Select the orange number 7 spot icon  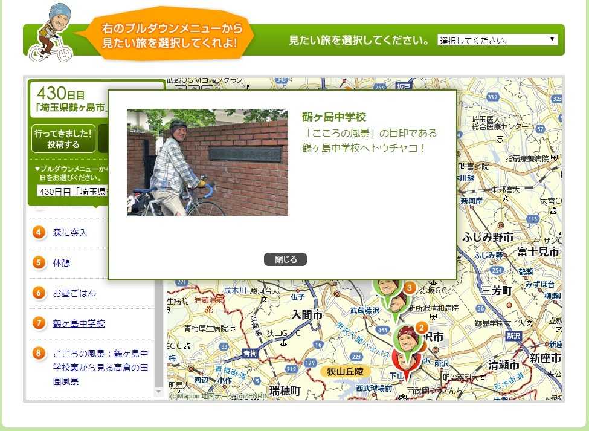click(39, 323)
